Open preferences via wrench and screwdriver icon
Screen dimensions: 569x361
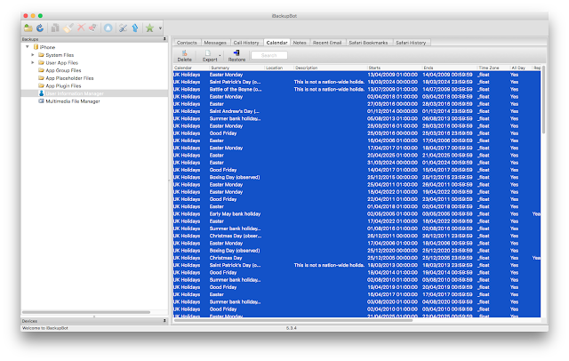coord(123,28)
